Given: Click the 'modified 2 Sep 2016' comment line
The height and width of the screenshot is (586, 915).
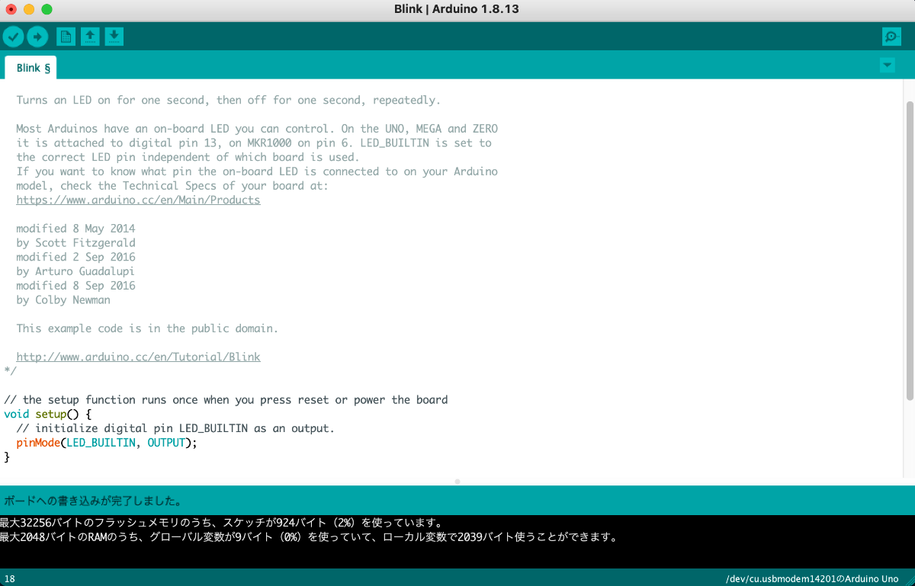Looking at the screenshot, I should pos(75,257).
